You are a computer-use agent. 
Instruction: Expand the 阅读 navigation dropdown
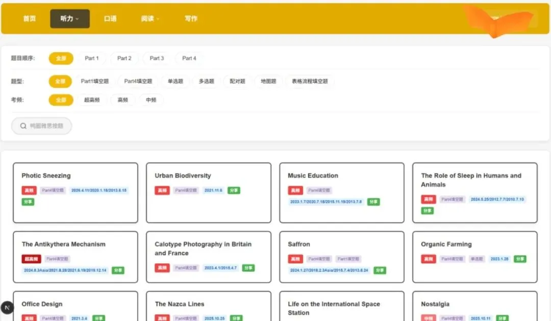[150, 19]
